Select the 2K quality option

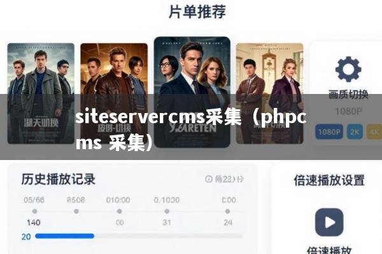(x=355, y=131)
